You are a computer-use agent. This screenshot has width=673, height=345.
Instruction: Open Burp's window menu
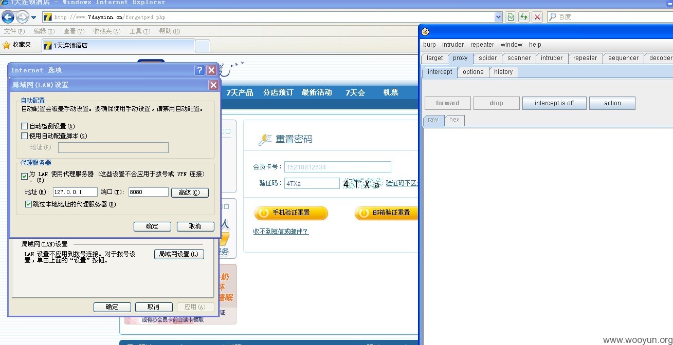512,45
